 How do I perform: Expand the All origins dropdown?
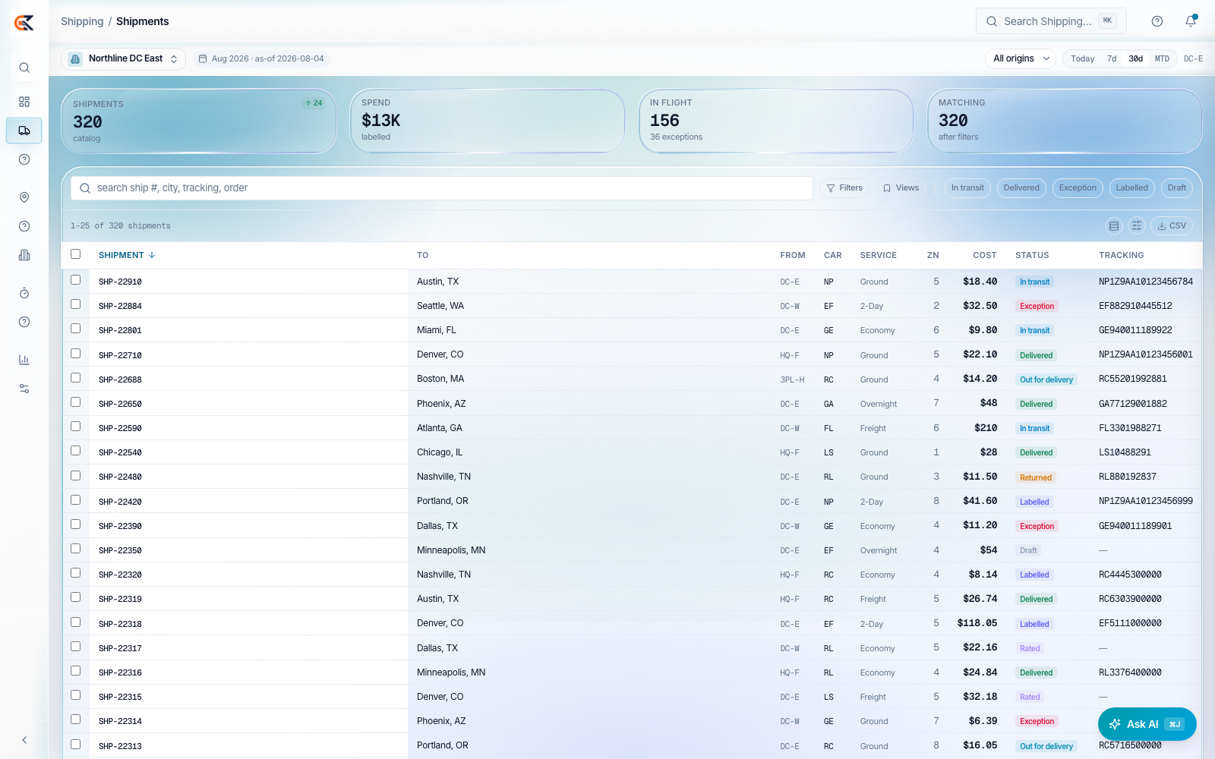[1021, 58]
